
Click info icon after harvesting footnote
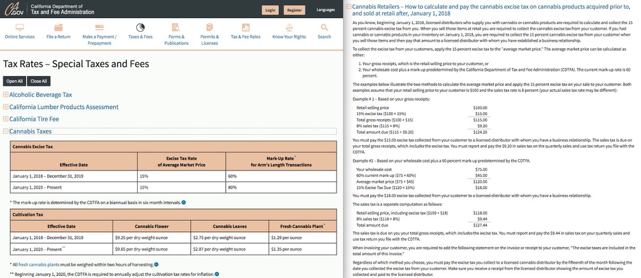click(157, 264)
